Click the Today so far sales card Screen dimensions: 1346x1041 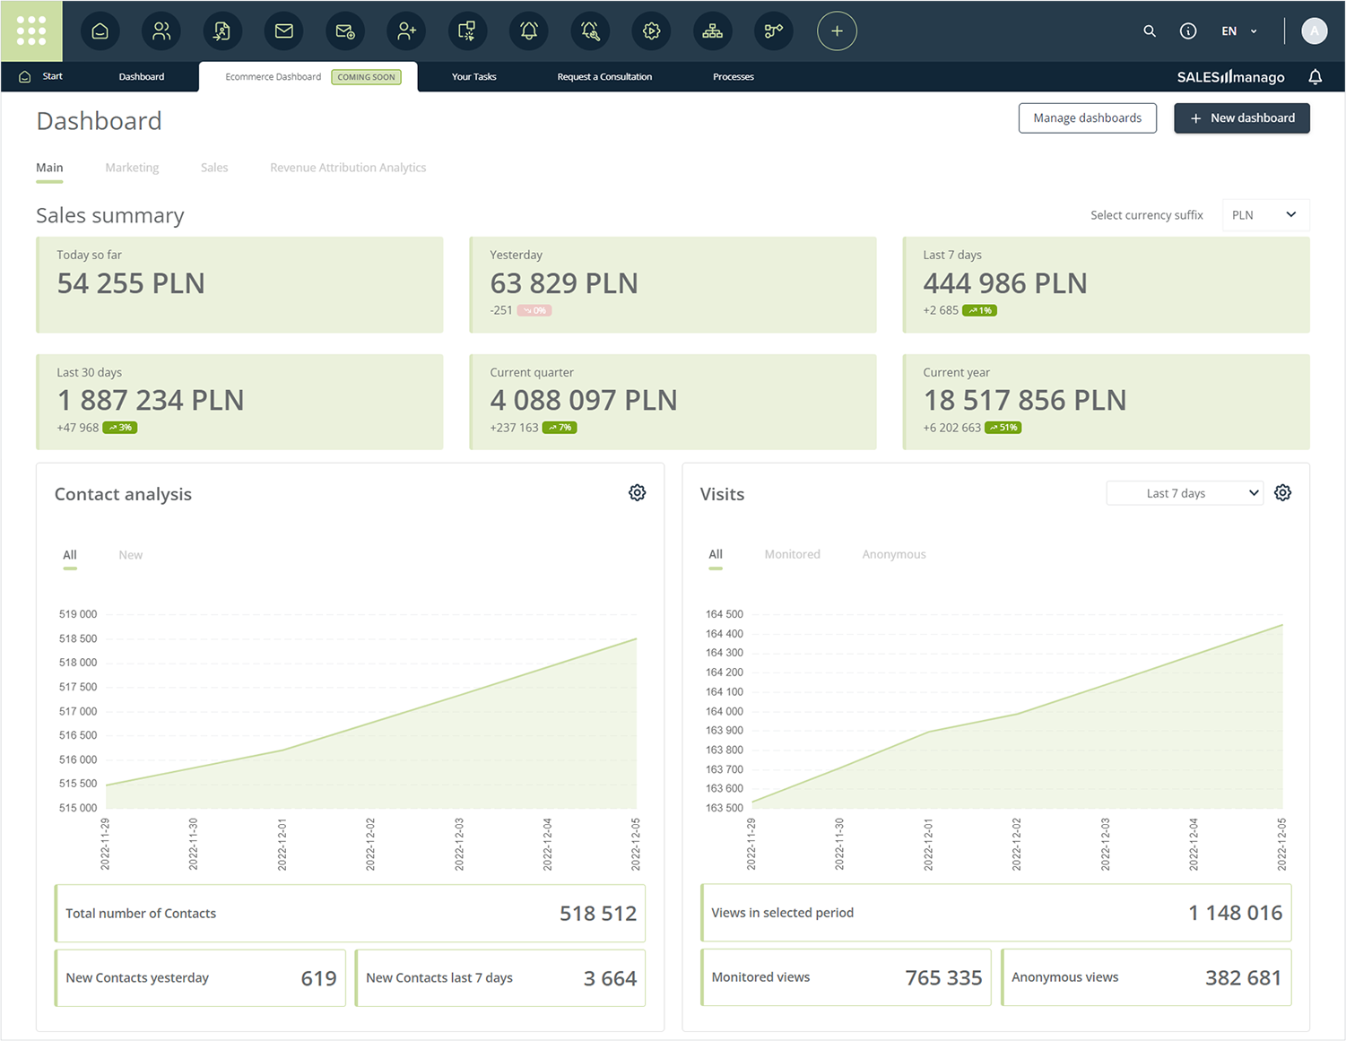tap(239, 285)
